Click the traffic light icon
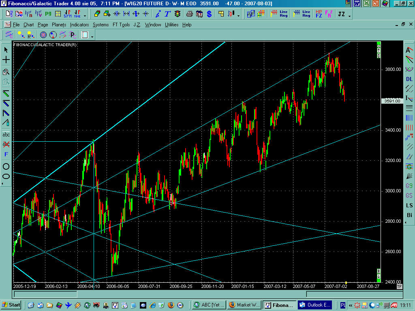 178,14
